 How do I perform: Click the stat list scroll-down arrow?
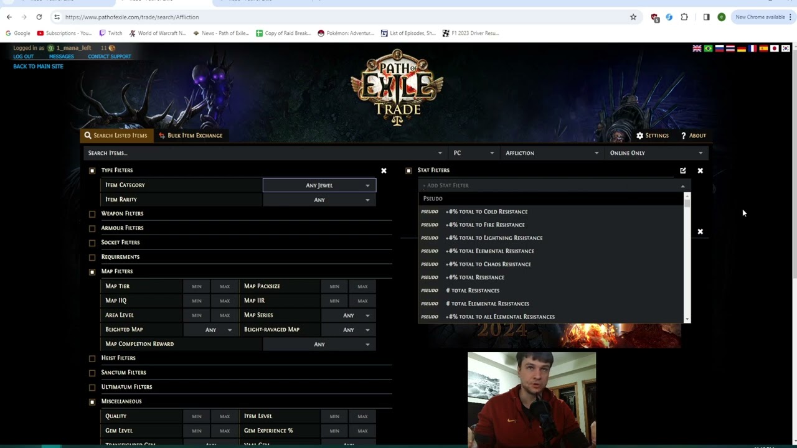click(x=687, y=319)
